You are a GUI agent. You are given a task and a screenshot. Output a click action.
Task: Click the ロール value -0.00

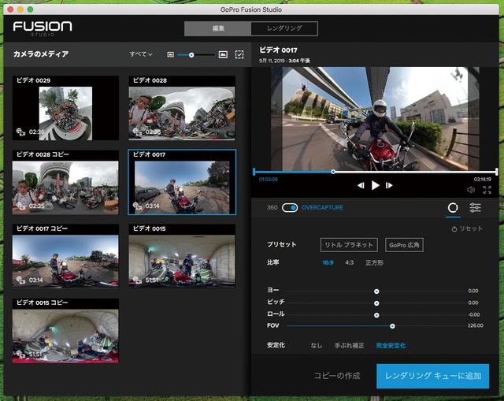tap(474, 314)
